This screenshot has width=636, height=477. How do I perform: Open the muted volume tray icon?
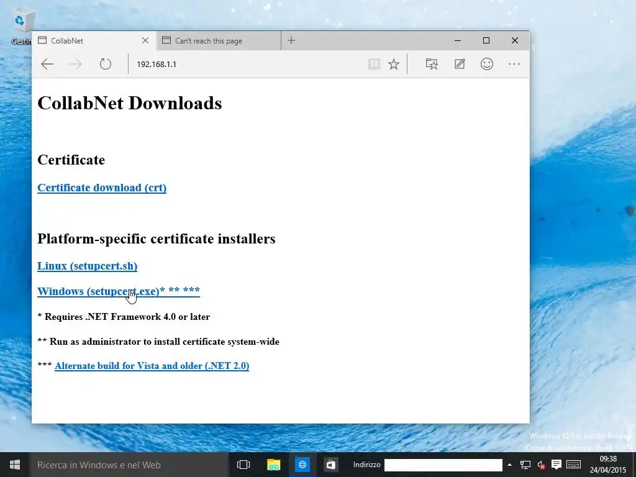(x=542, y=465)
